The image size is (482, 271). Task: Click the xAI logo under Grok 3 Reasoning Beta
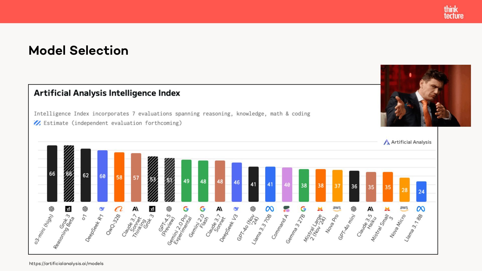point(68,209)
